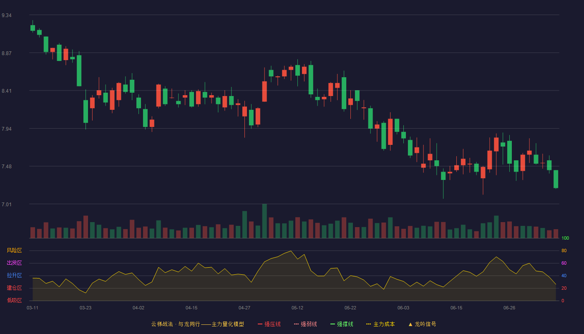The image size is (584, 334).
Task: Select the 低吸区 zone label
Action: [x=14, y=300]
